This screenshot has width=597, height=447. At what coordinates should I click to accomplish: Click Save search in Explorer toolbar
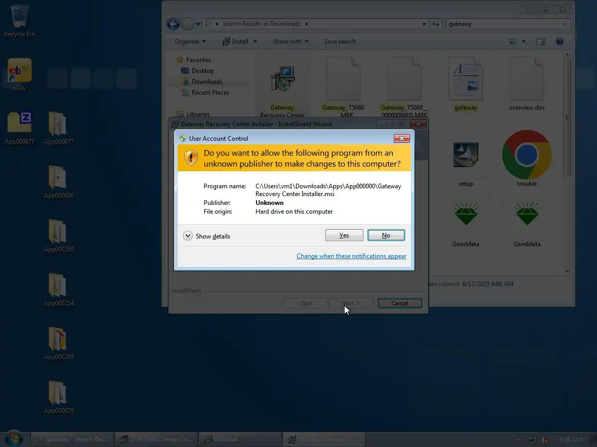click(x=340, y=41)
